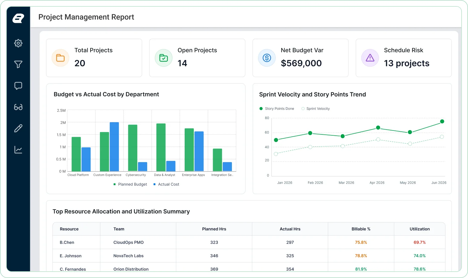The height and width of the screenshot is (278, 468).
Task: Toggle the Actual Cost legend entry
Action: tap(166, 184)
